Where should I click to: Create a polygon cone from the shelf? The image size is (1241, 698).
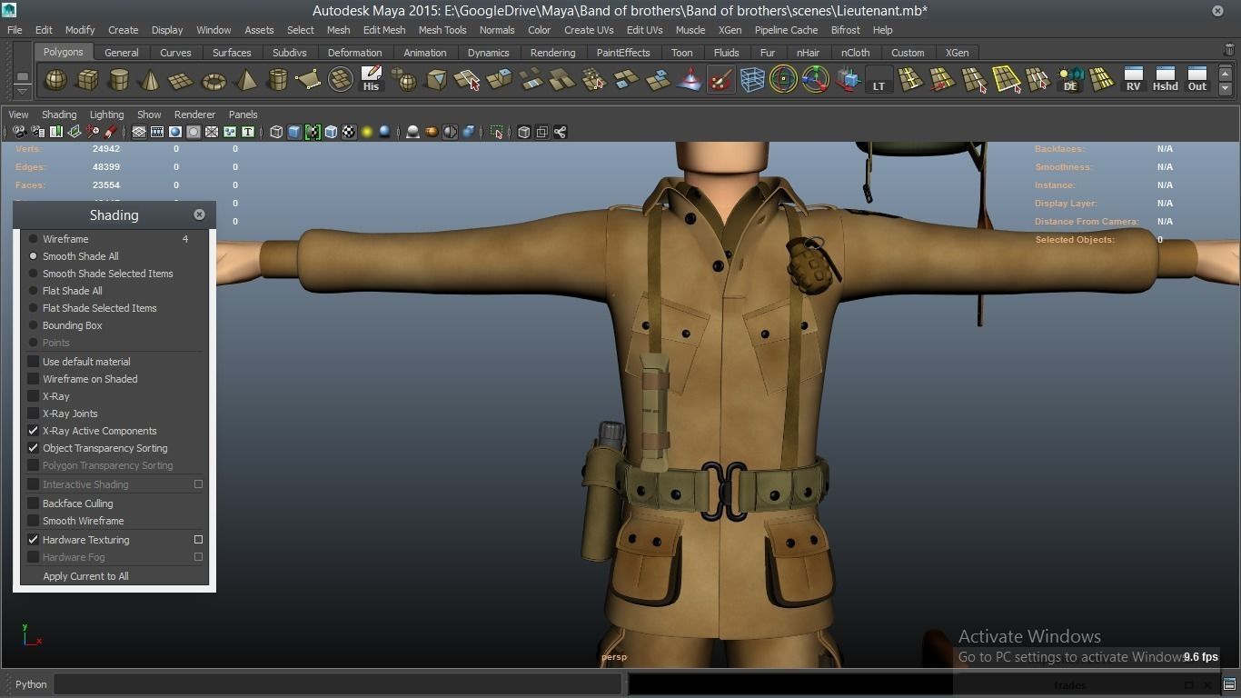150,80
